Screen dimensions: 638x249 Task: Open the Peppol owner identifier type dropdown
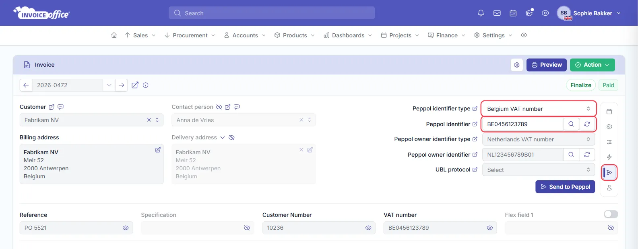[x=539, y=139]
